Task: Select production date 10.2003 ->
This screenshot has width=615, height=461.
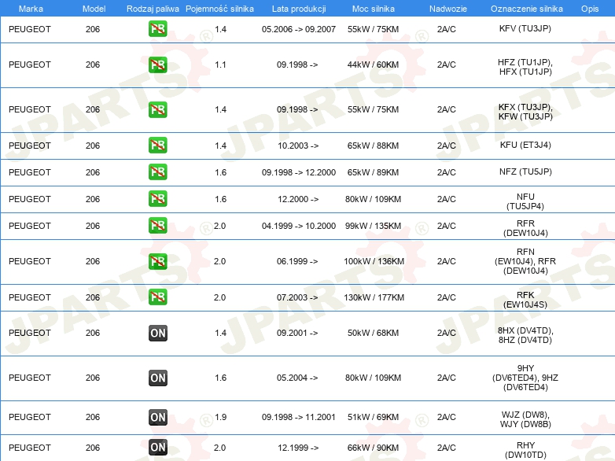Action: point(298,146)
